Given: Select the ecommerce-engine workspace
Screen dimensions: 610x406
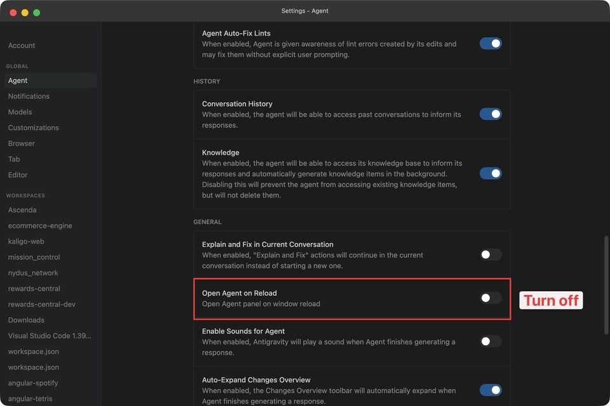Looking at the screenshot, I should [x=39, y=225].
